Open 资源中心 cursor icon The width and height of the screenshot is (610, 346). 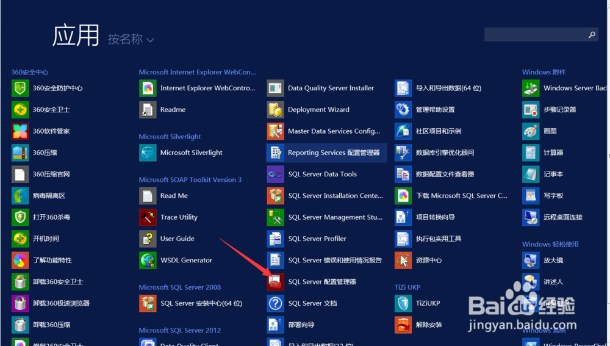pos(403,261)
